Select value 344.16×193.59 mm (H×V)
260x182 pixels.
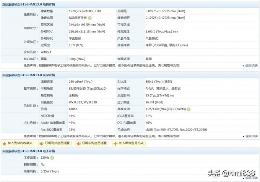click(x=87, y=25)
